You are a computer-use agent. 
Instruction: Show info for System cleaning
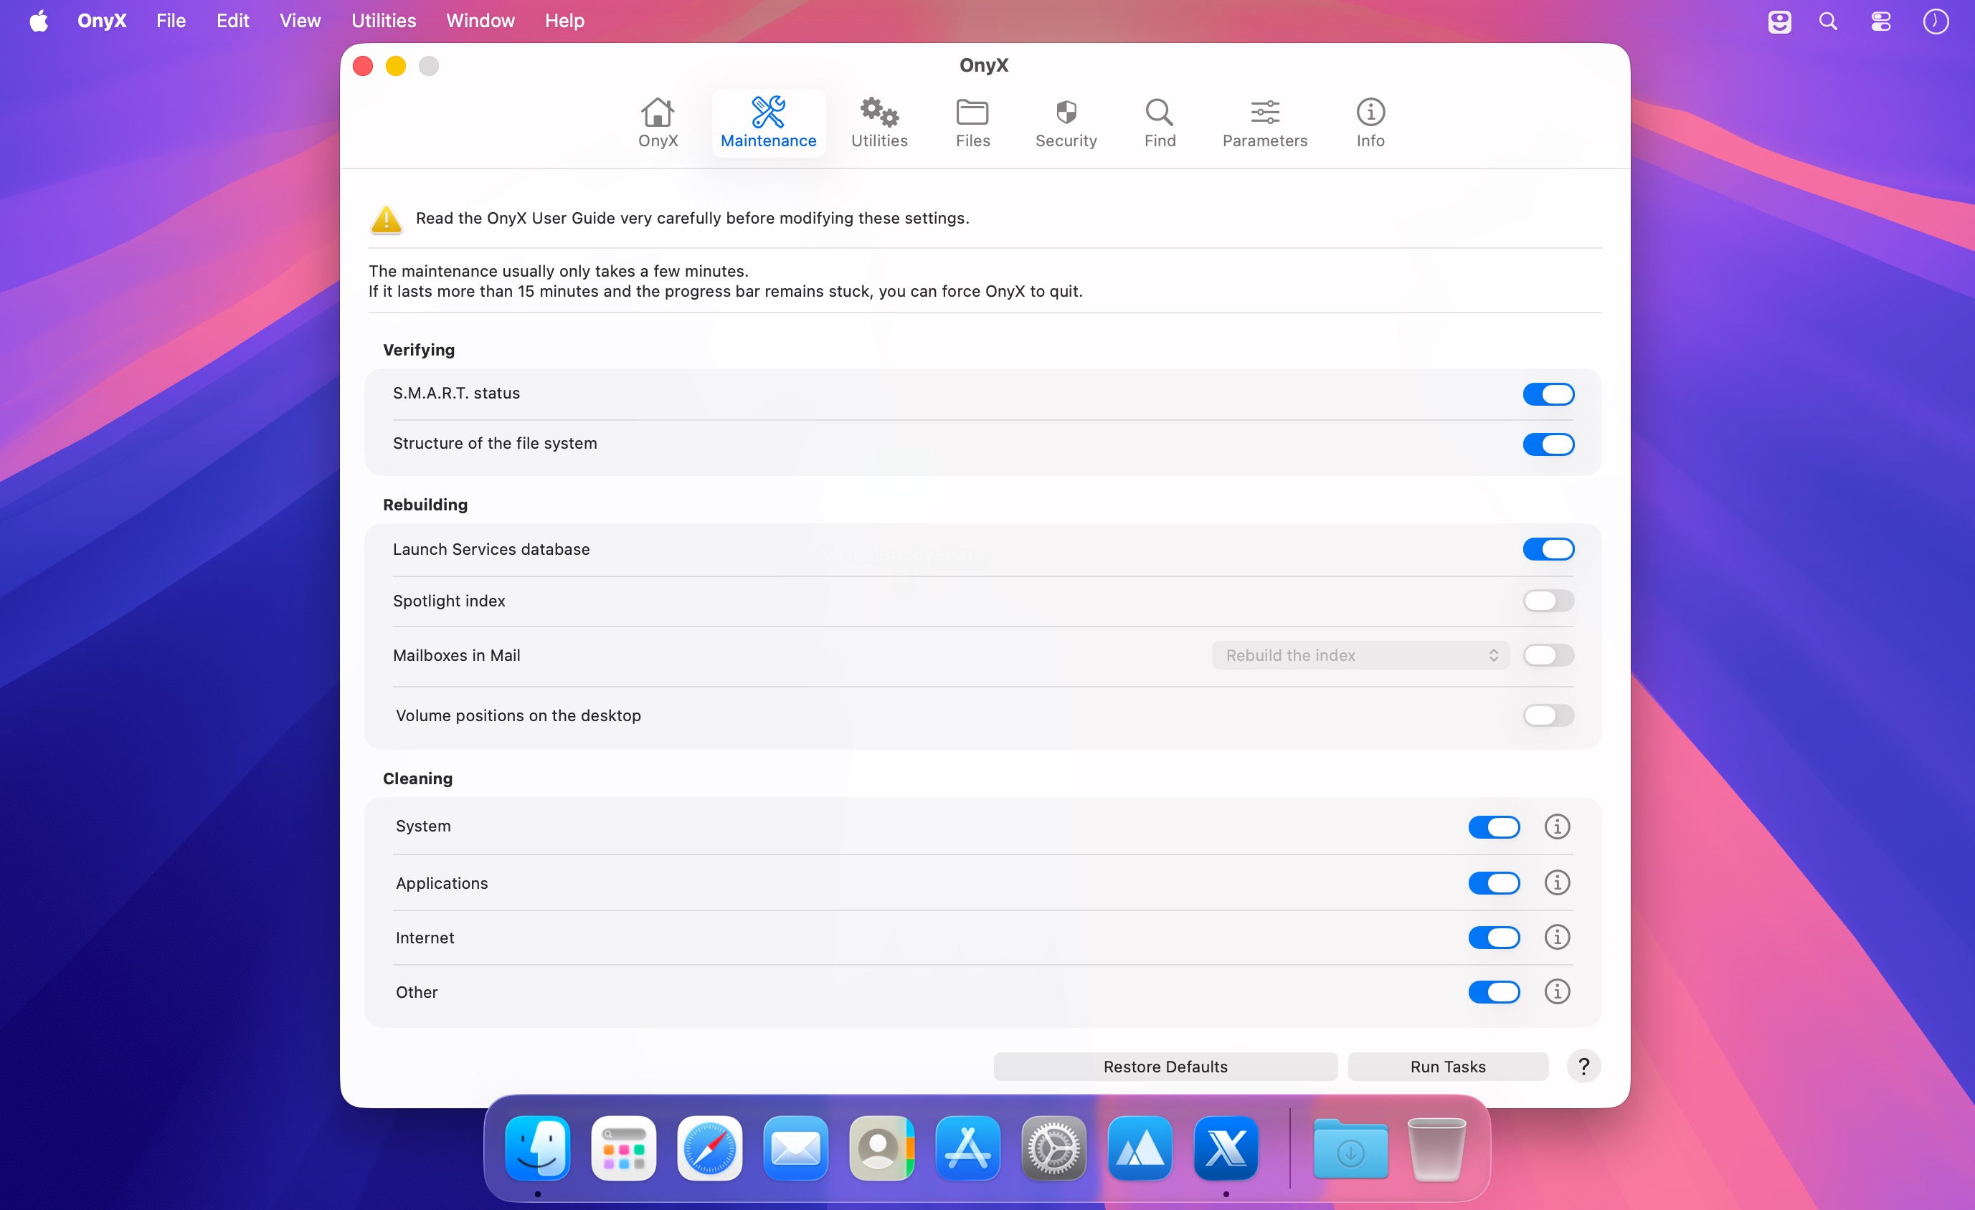(1557, 826)
